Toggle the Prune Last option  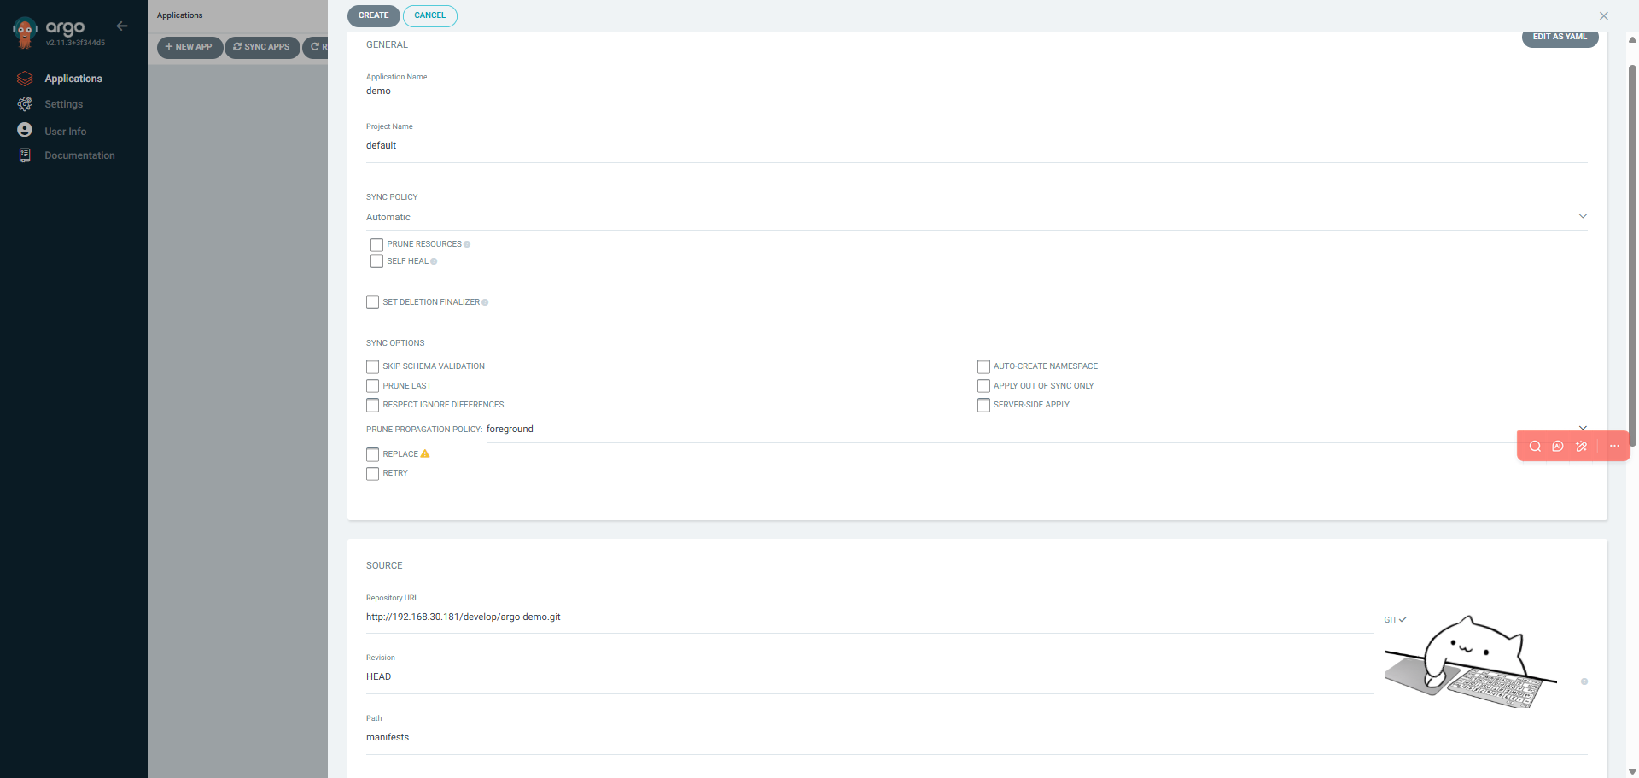tap(372, 386)
